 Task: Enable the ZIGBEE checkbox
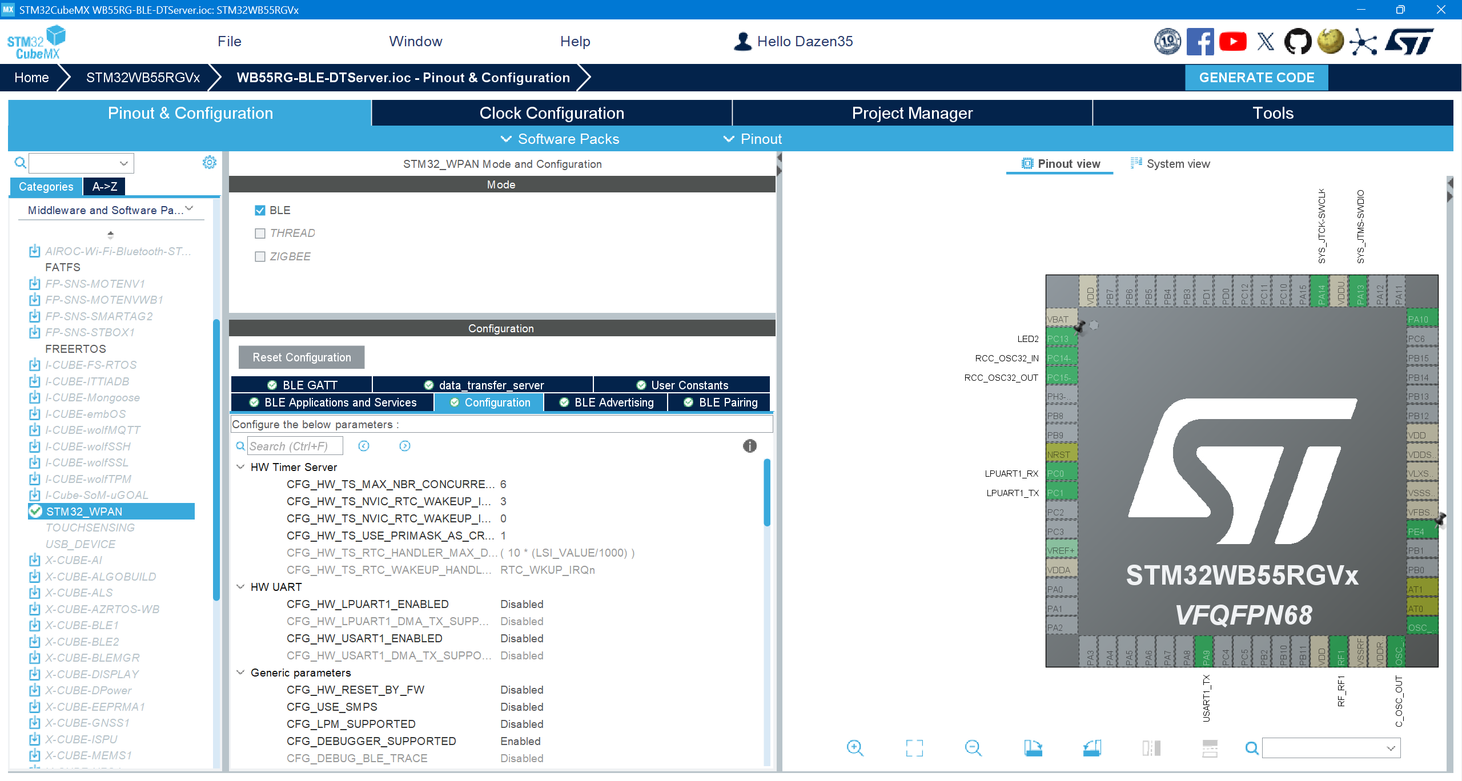260,256
